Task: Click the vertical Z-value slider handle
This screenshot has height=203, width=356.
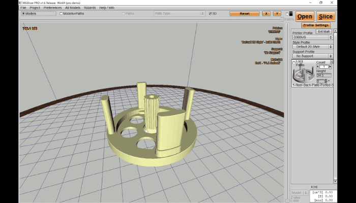Action: click(287, 200)
